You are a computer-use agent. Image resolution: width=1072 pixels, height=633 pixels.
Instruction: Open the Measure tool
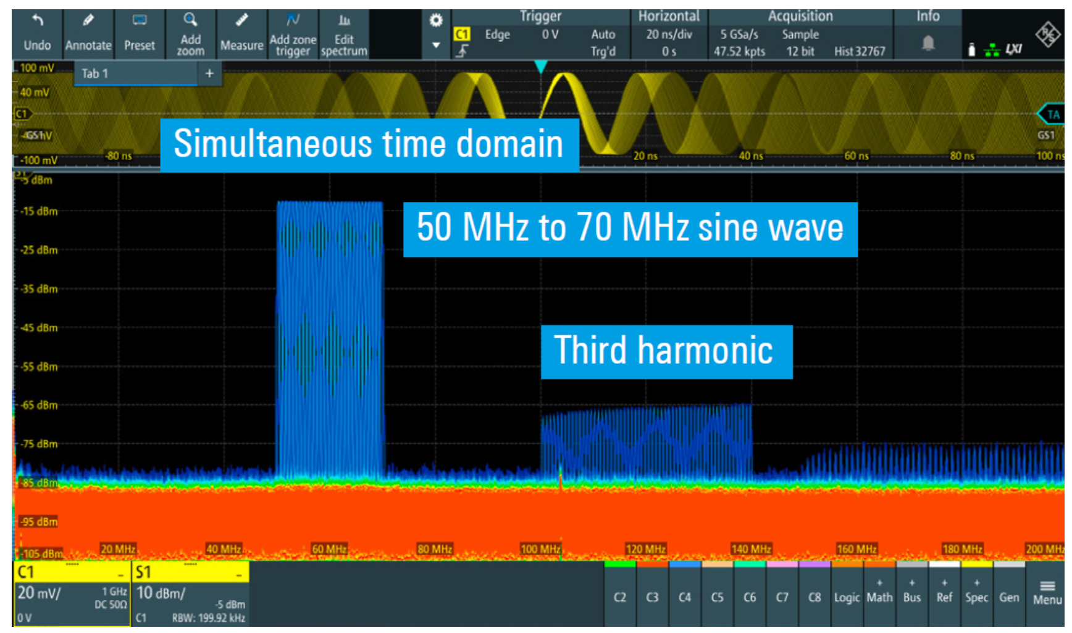241,22
